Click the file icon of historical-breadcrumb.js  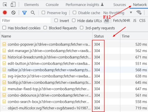[4, 57]
